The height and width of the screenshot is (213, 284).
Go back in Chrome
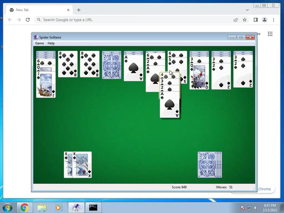tap(10, 20)
